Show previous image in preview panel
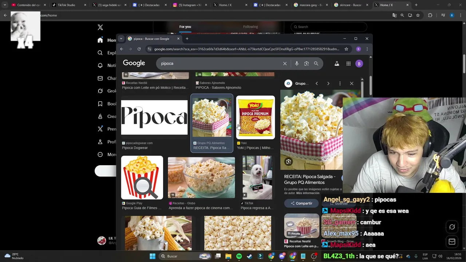This screenshot has height=262, width=466. click(x=317, y=83)
